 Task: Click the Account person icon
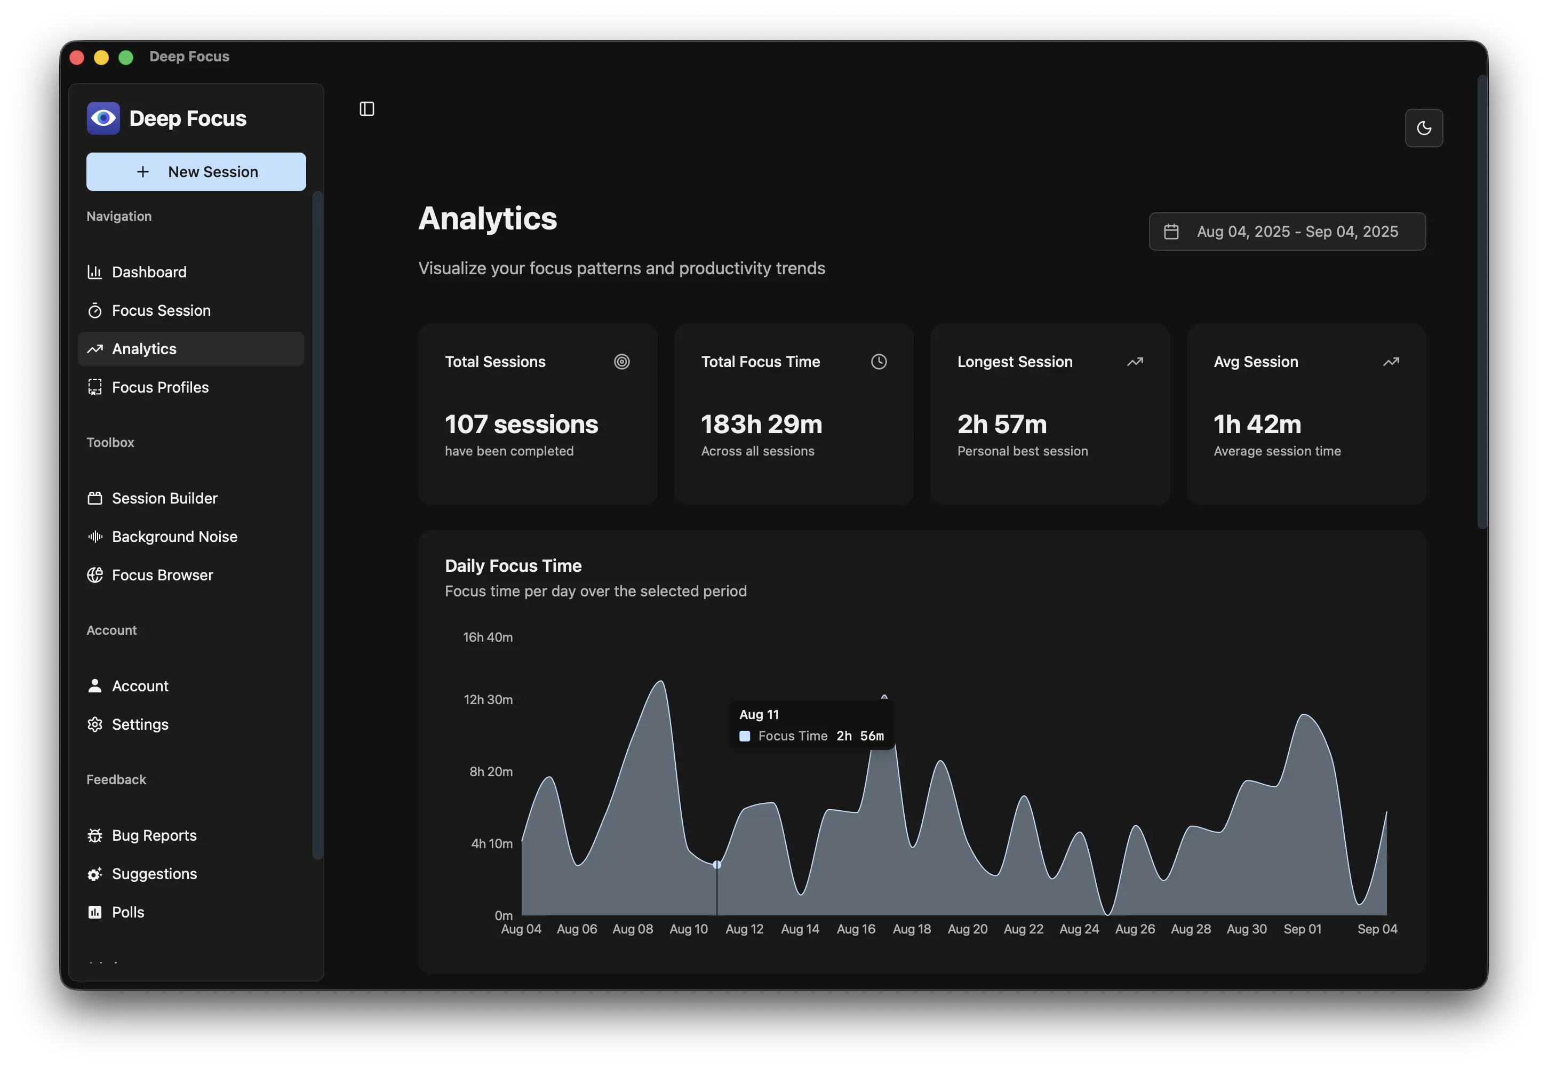pyautogui.click(x=95, y=686)
